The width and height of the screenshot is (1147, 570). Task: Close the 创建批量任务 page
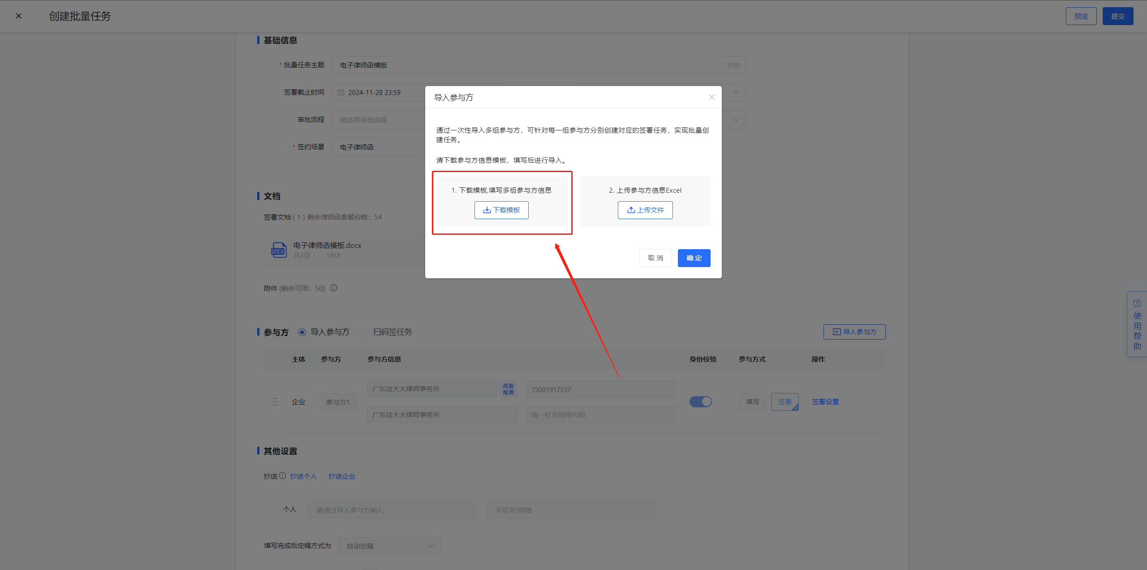tap(18, 16)
